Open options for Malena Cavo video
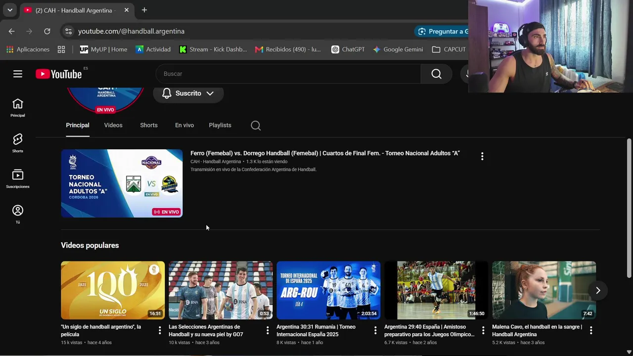The width and height of the screenshot is (633, 356). point(591,330)
